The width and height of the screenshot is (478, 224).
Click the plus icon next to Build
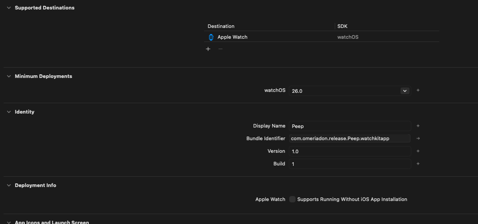click(418, 164)
